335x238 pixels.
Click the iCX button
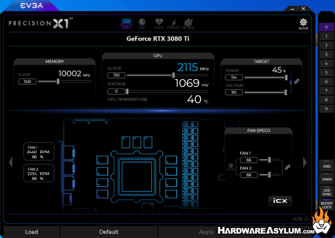[280, 201]
